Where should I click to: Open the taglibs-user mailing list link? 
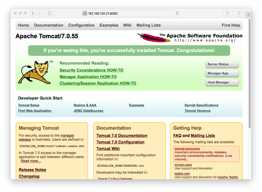coord(182,174)
